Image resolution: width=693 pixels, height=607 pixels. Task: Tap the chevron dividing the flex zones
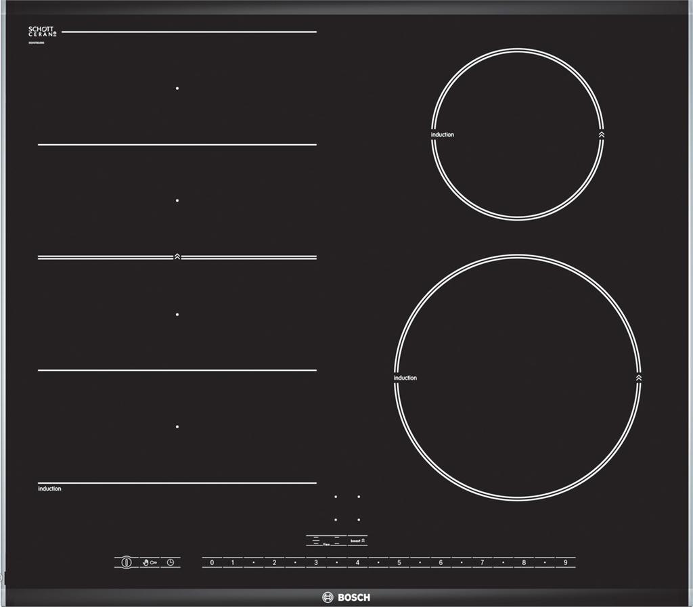tap(177, 257)
